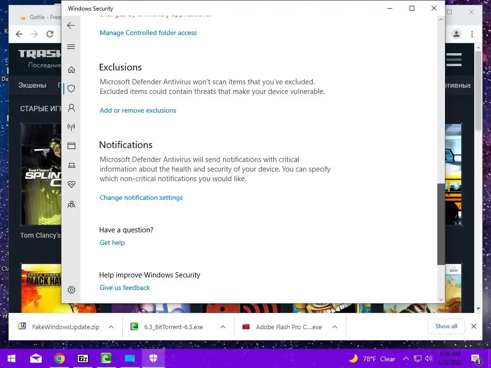Image resolution: width=491 pixels, height=368 pixels.
Task: Open network status tray icon
Action: click(x=418, y=358)
